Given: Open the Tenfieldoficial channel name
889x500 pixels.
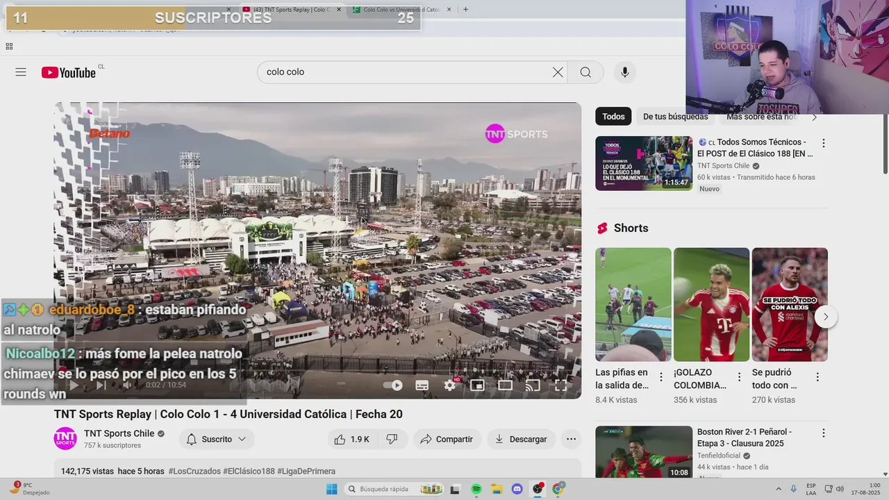Looking at the screenshot, I should click(x=720, y=456).
